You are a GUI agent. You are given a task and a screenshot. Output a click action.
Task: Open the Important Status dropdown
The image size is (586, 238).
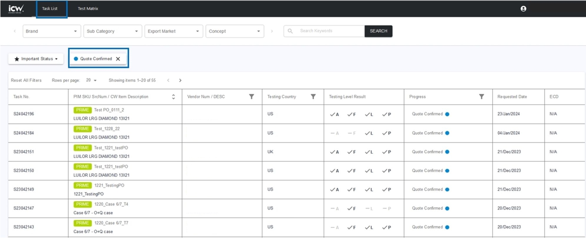pos(36,59)
